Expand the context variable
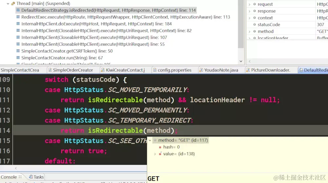This screenshot has height=183, width=328. click(249, 18)
